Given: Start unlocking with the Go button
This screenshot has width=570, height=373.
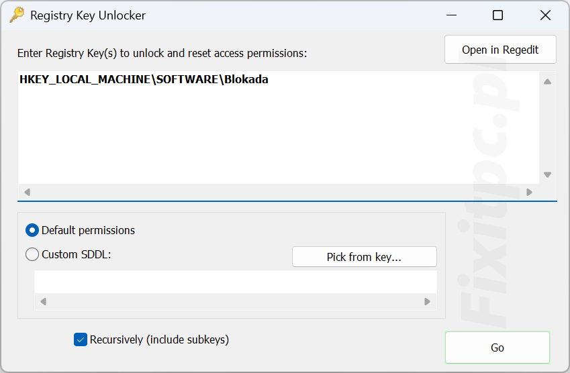Looking at the screenshot, I should [x=497, y=348].
